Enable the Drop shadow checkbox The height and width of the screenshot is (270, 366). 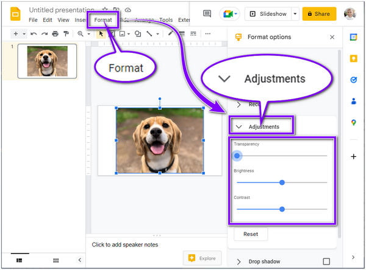(x=326, y=261)
